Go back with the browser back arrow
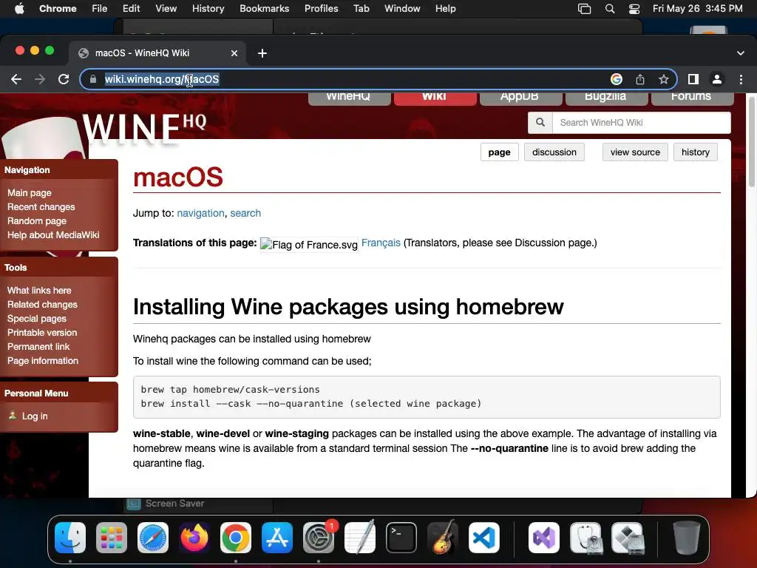The height and width of the screenshot is (568, 757). 16,79
